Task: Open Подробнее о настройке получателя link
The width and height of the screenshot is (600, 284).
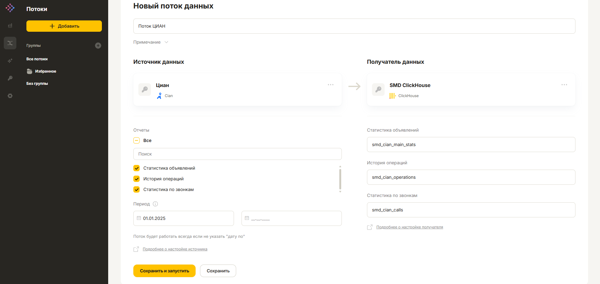Action: [x=409, y=227]
